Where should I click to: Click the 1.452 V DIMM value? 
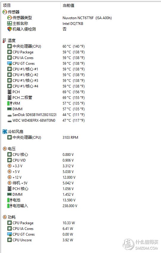(x=68, y=195)
